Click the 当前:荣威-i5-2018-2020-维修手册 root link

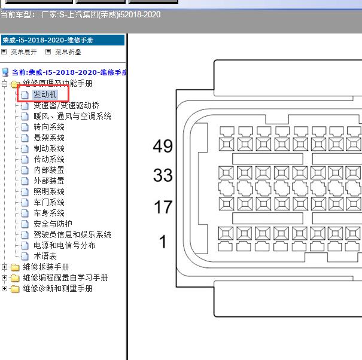pos(69,72)
